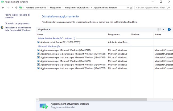Click 7 aggiornamenti installati status text
The image size is (173, 111).
(63, 107)
